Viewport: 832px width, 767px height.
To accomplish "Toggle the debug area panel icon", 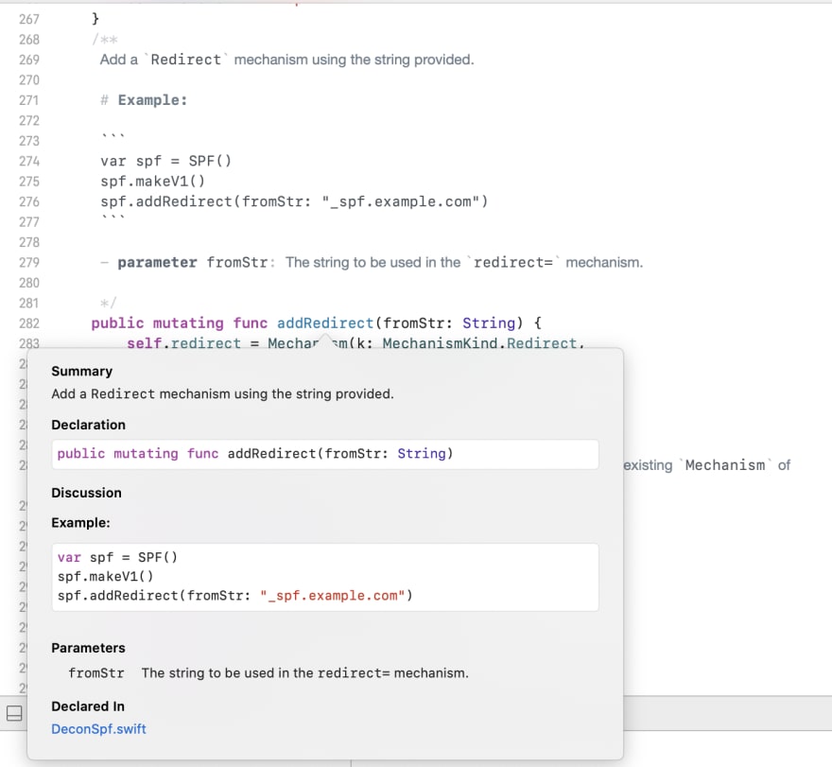I will coord(14,713).
